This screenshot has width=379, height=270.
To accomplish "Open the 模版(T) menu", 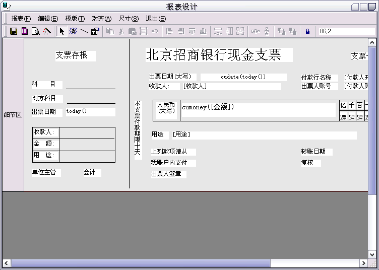I will click(x=75, y=19).
